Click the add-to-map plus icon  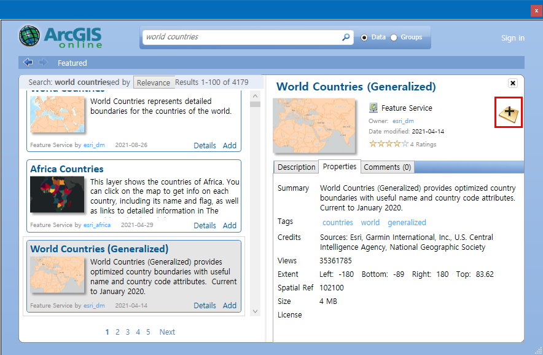[509, 113]
